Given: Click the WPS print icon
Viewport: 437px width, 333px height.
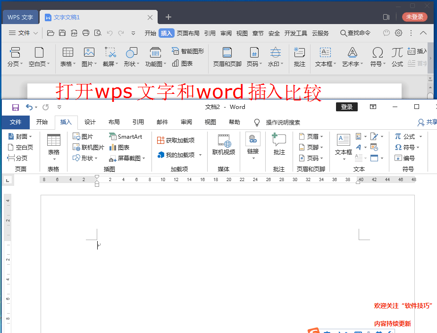Looking at the screenshot, I should point(86,33).
